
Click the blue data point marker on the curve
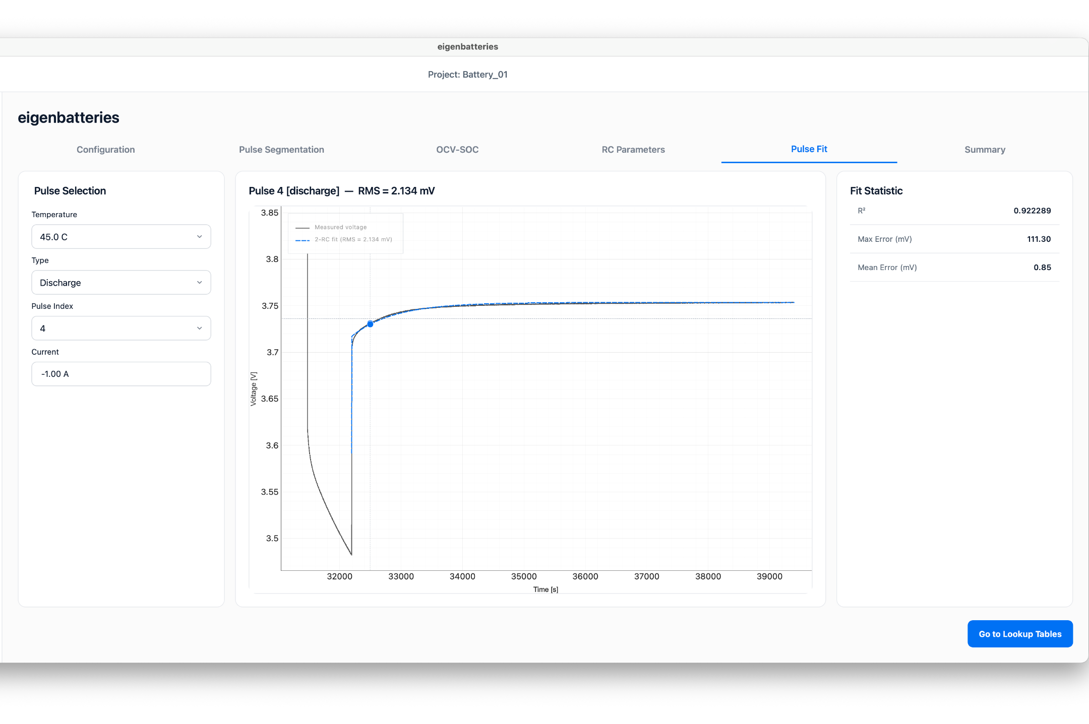pyautogui.click(x=370, y=324)
